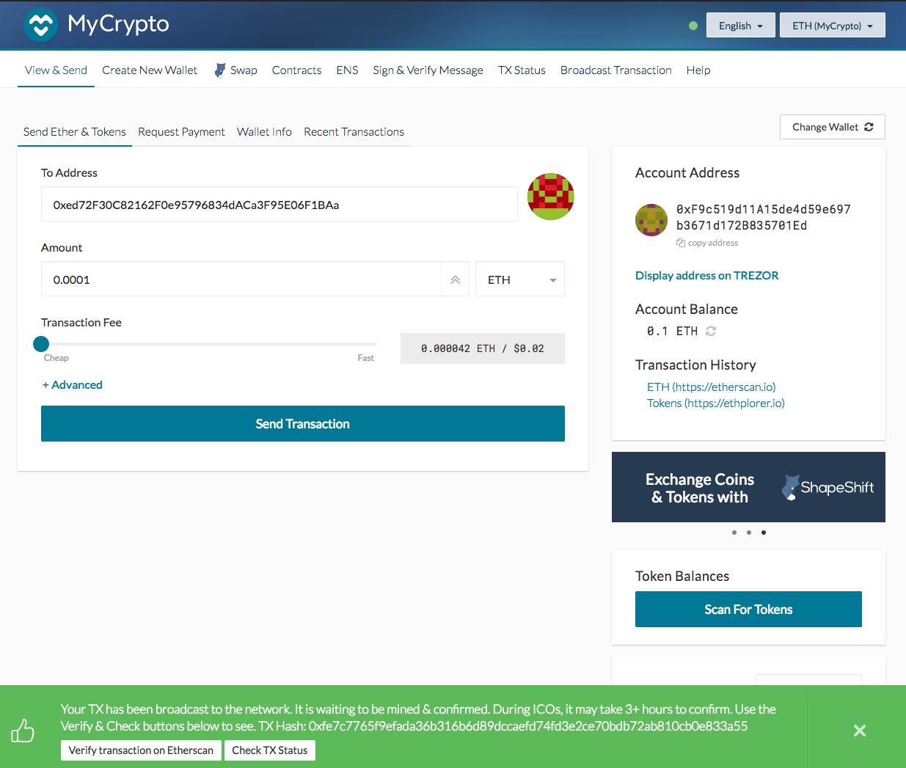This screenshot has width=906, height=768.
Task: Click Scan For Tokens button
Action: (748, 610)
